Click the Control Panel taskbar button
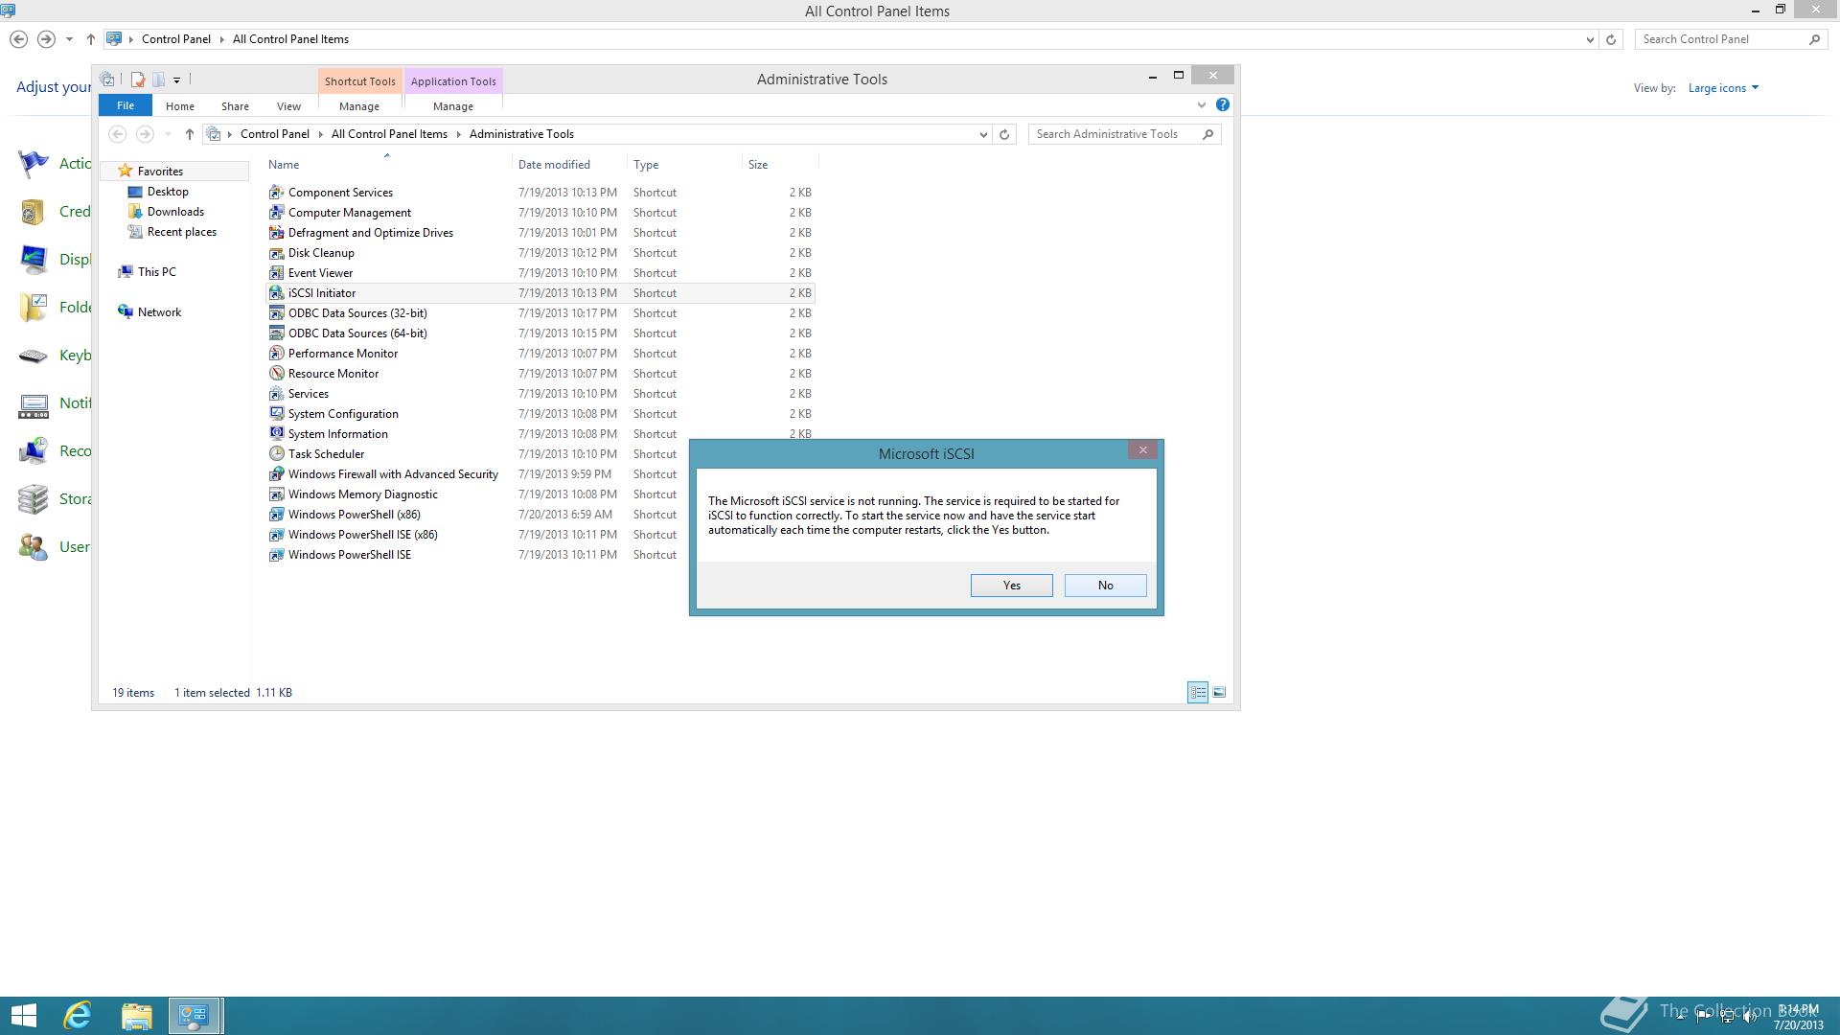 (x=195, y=1016)
